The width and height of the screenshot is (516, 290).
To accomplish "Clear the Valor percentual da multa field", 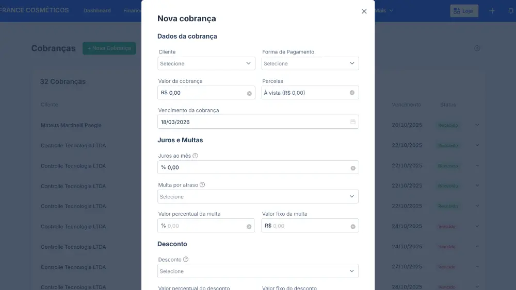I will [249, 227].
